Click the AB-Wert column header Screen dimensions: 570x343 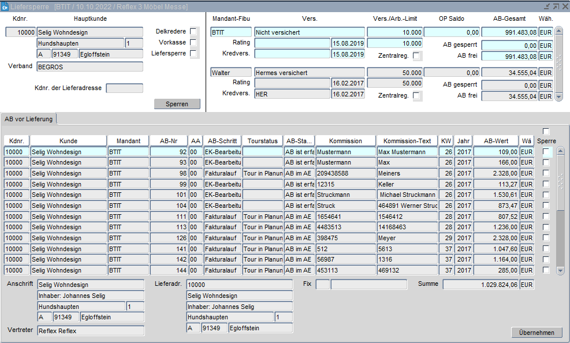coord(496,141)
